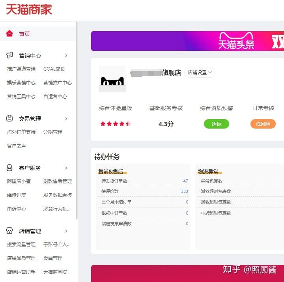Click 待发货订单数 count 47
This screenshot has width=284, height=282.
pos(185,181)
